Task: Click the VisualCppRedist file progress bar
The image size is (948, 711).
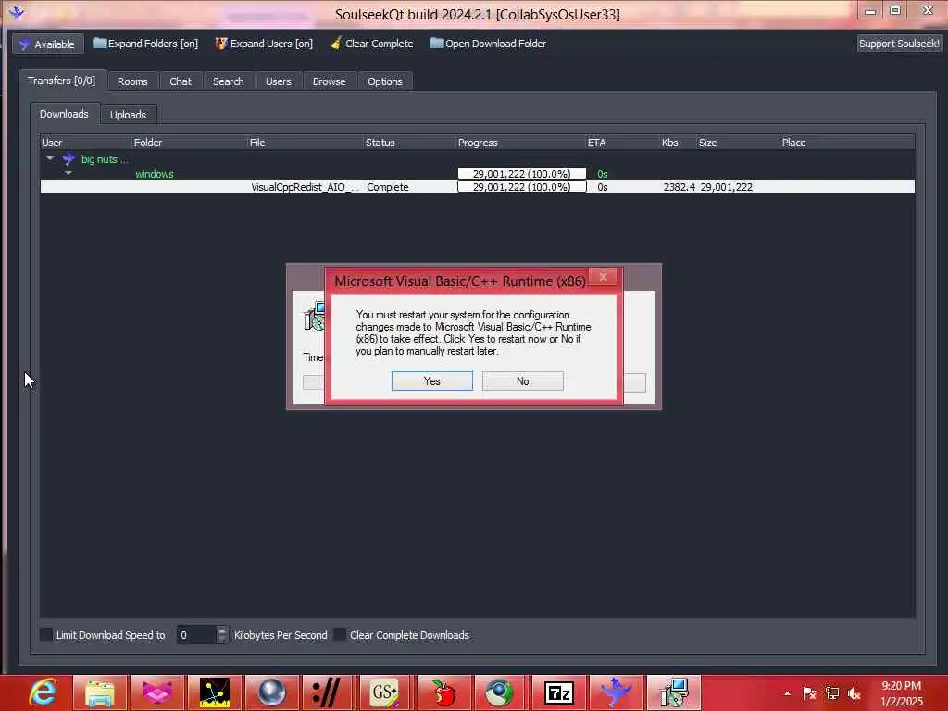Action: point(522,187)
